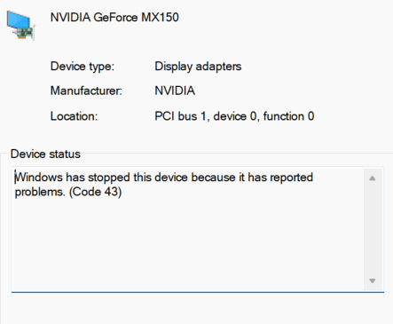Image resolution: width=393 pixels, height=324 pixels.
Task: Click the phrase 'stopped this device' in status
Action: (x=138, y=178)
